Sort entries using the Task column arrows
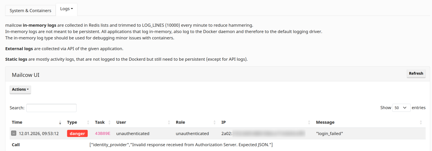Viewport: 432px width, 151px height. click(109, 122)
